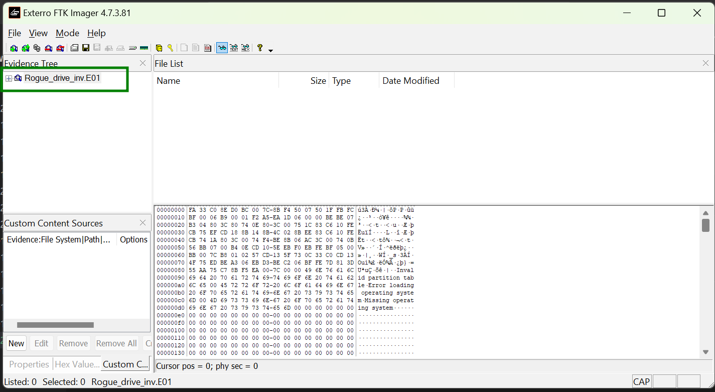This screenshot has width=715, height=392.
Task: Click the Options column header
Action: point(133,239)
